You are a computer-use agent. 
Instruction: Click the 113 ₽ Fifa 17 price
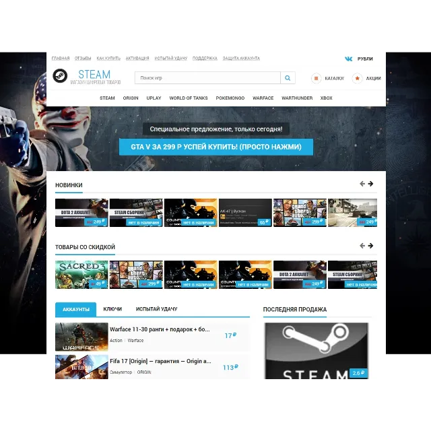pyautogui.click(x=230, y=368)
